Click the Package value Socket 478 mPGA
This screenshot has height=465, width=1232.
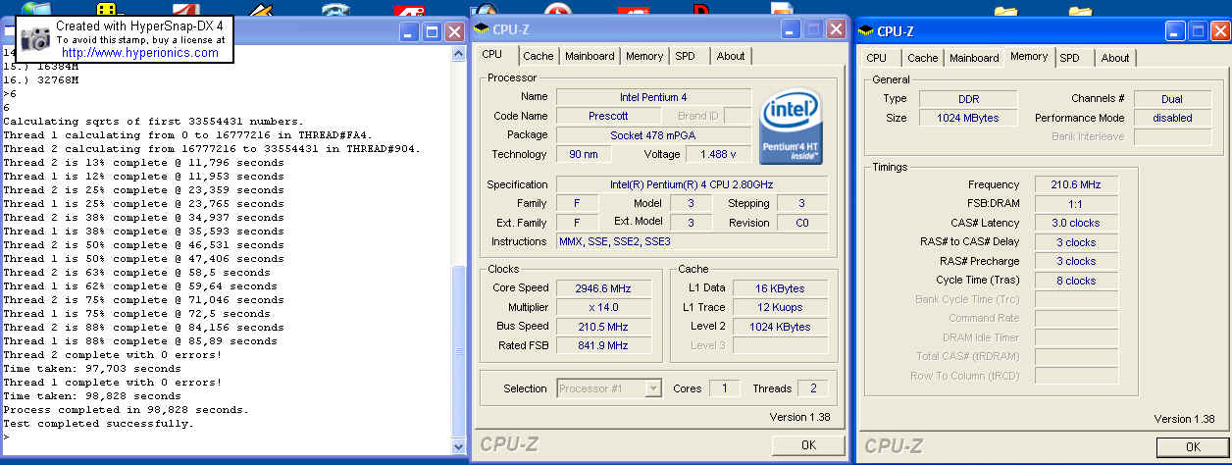[653, 134]
